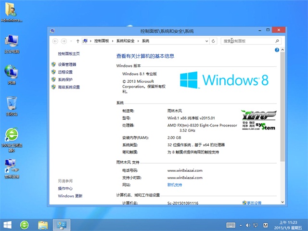308x231 pixels.
Task: Click the 远程设置 link
Action: click(65, 72)
